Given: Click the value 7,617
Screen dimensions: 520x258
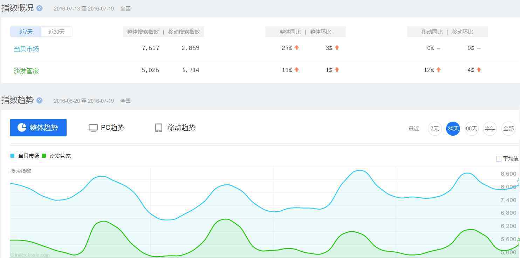Looking at the screenshot, I should tap(150, 48).
